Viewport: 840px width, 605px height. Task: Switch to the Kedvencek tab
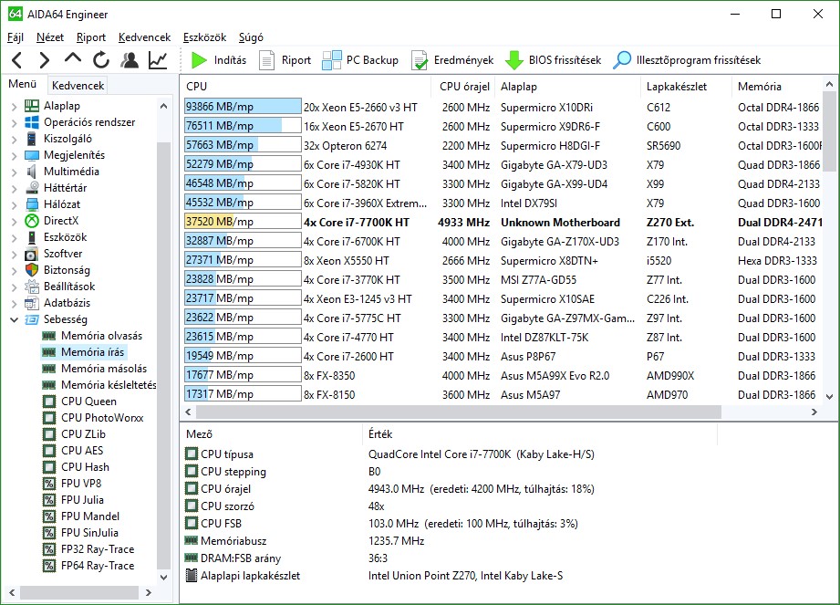click(78, 86)
